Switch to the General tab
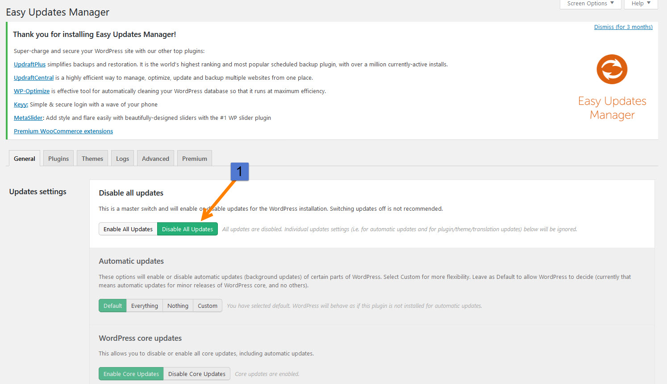The image size is (667, 384). click(25, 159)
